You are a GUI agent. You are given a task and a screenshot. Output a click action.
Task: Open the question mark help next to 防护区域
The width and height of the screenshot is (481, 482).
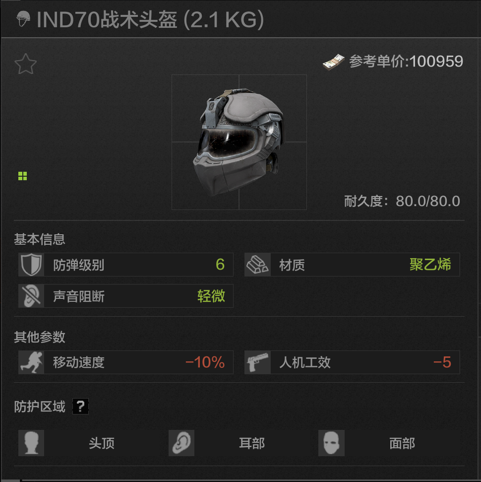(x=80, y=407)
